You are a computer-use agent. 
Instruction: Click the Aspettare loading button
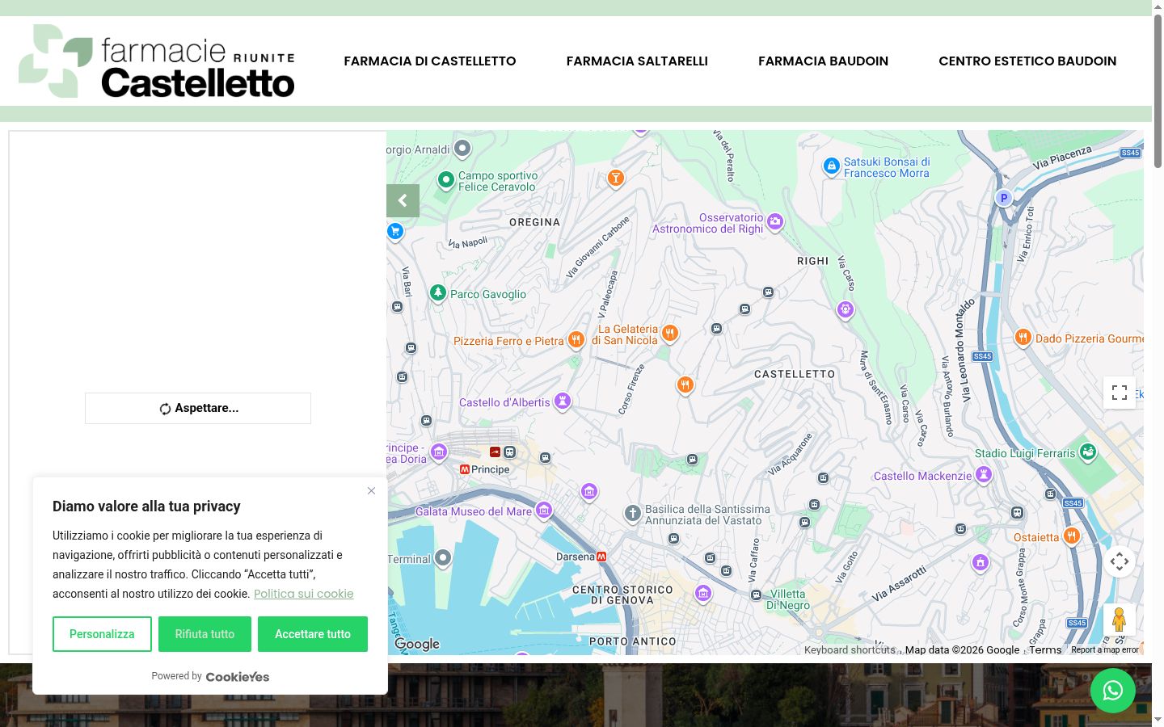(198, 408)
